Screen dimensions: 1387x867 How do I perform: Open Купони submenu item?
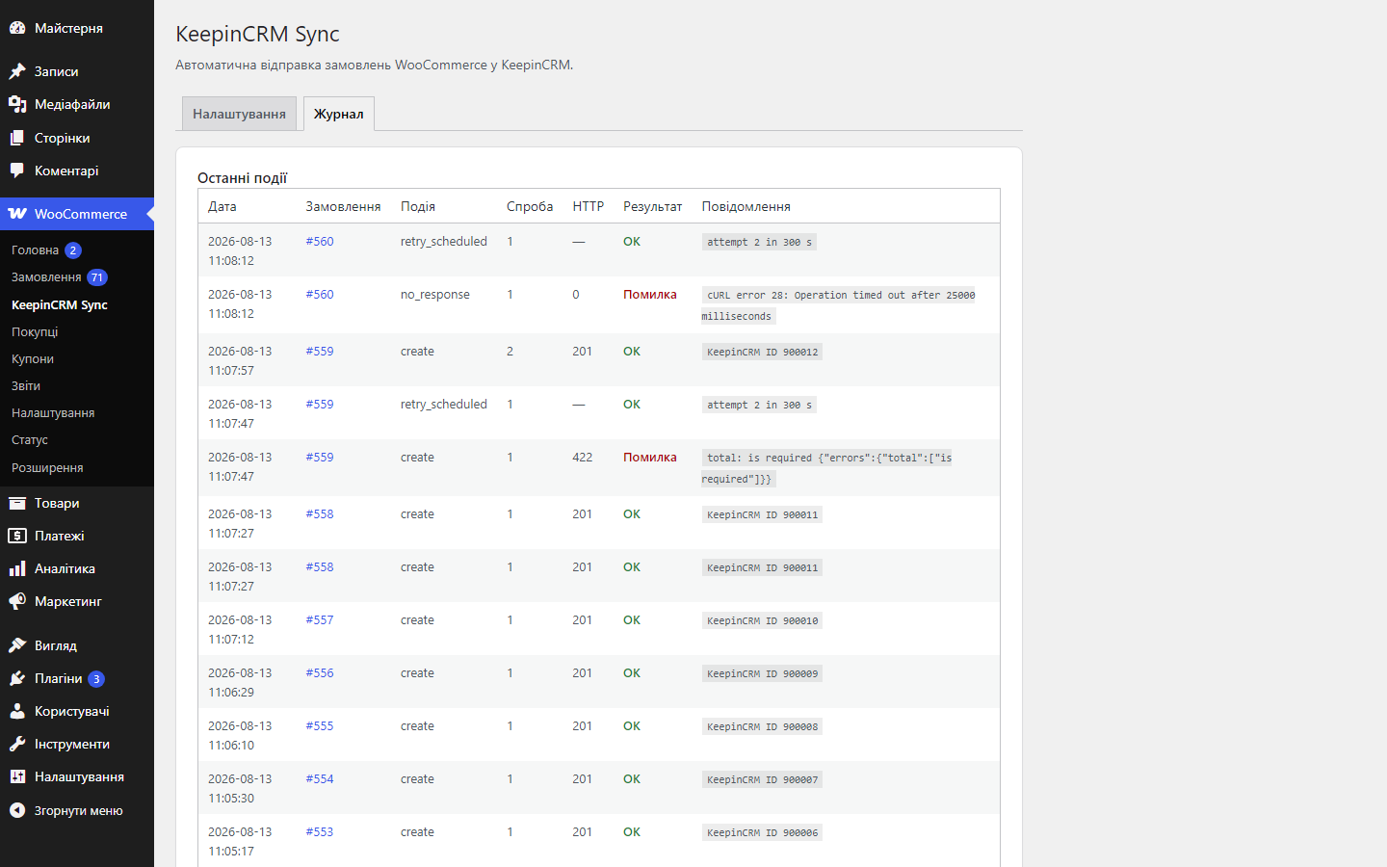[x=33, y=358]
